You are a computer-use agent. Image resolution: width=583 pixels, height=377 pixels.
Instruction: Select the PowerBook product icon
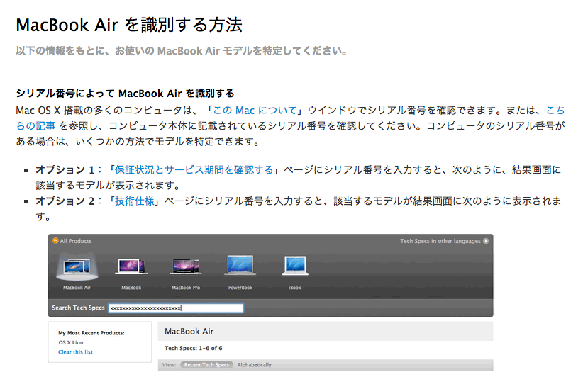coord(240,265)
